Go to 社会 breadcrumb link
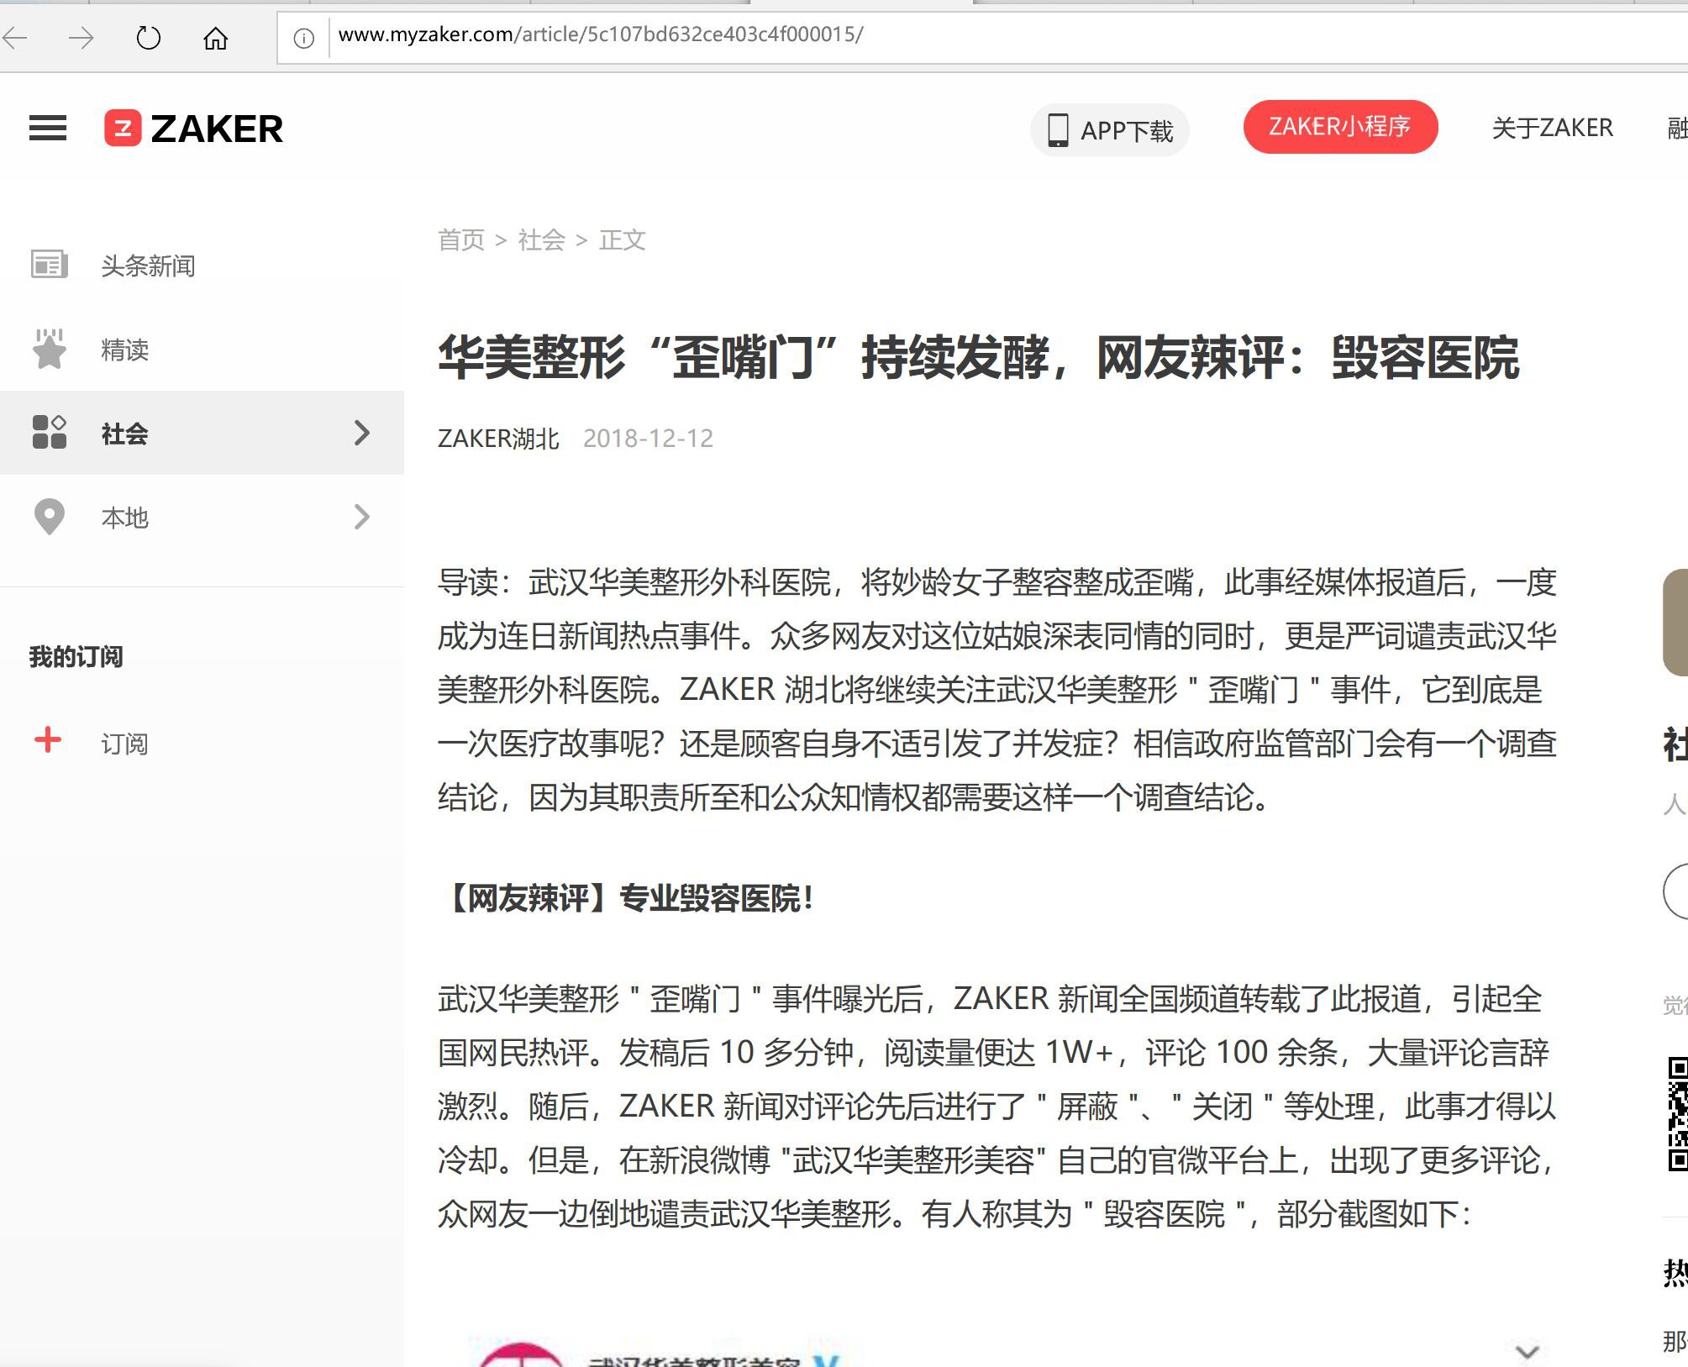The image size is (1688, 1367). tap(541, 240)
